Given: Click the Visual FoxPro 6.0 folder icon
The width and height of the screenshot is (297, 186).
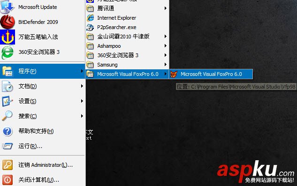Looking at the screenshot, I should coord(90,74).
